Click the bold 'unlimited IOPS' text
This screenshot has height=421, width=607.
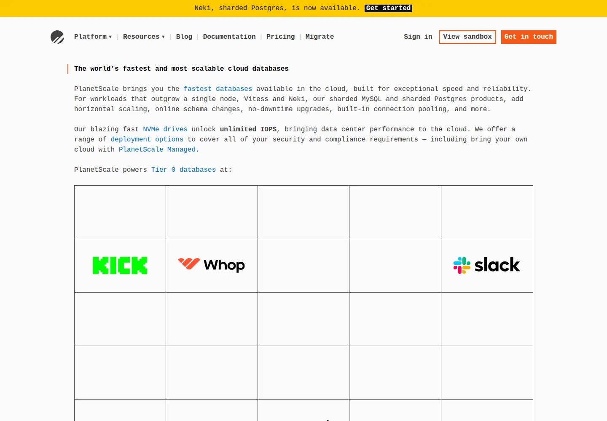click(248, 129)
